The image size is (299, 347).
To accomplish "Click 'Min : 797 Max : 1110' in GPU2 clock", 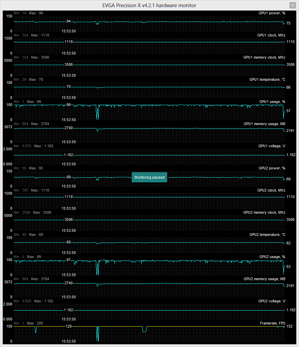I will (x=31, y=190).
